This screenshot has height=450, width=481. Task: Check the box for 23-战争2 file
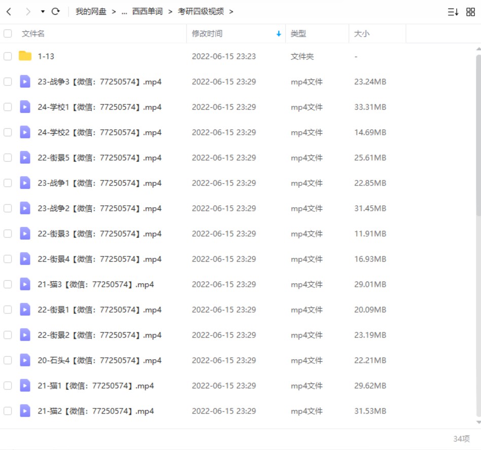coord(8,208)
